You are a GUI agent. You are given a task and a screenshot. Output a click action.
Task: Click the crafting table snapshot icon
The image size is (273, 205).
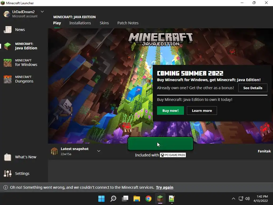click(54, 151)
